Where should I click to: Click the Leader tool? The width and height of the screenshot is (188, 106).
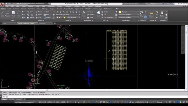tap(90, 15)
